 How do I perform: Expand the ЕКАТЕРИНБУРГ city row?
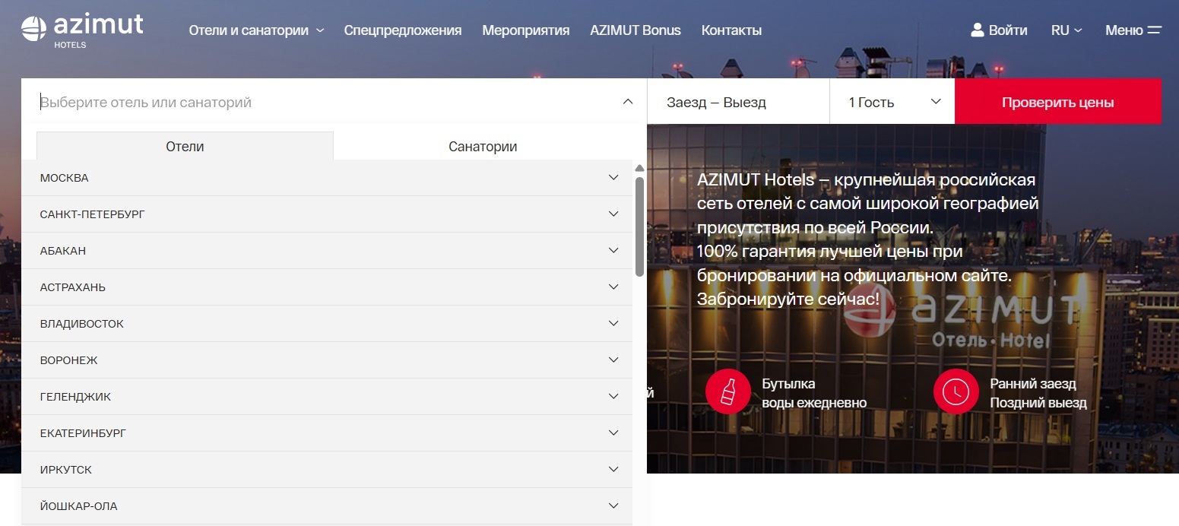(327, 433)
